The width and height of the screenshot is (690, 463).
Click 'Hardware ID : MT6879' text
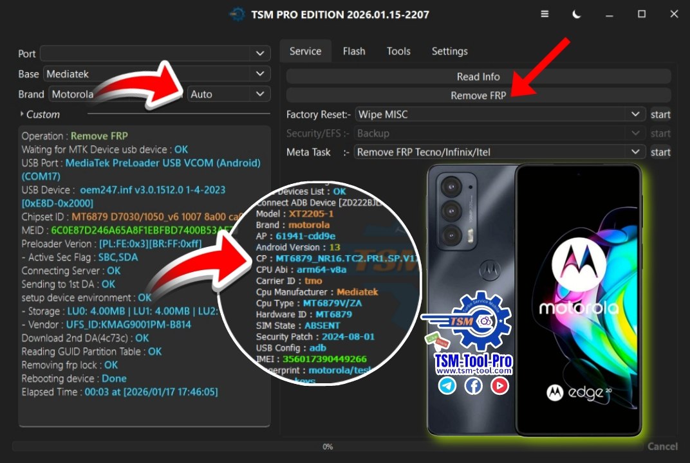click(x=304, y=314)
